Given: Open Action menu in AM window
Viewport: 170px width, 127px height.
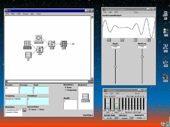Looking at the screenshot, I should [x=25, y=14].
